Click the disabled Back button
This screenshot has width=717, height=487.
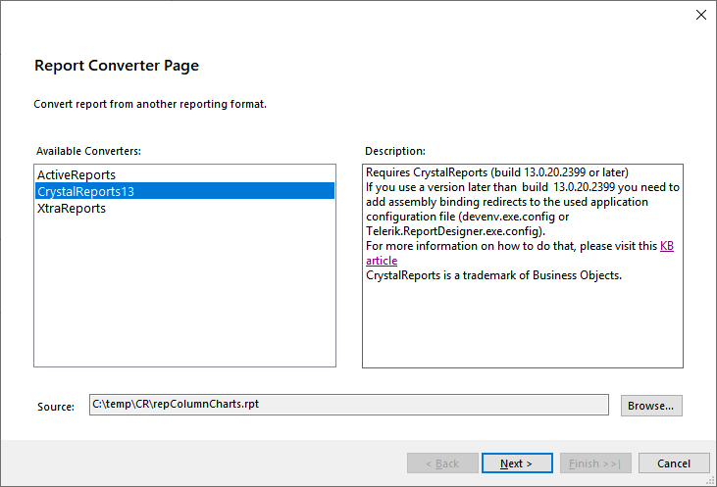[x=442, y=463]
